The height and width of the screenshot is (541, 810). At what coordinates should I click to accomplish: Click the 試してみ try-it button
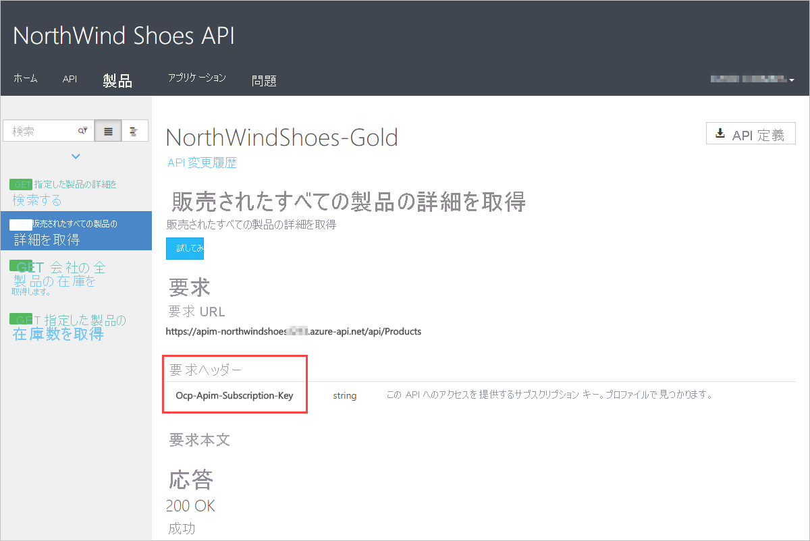(185, 248)
